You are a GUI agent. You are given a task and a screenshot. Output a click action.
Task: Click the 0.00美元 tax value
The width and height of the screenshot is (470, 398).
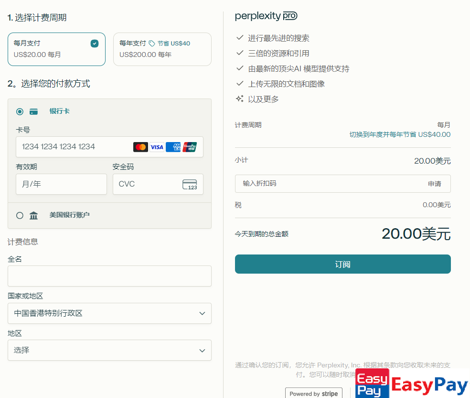click(437, 205)
